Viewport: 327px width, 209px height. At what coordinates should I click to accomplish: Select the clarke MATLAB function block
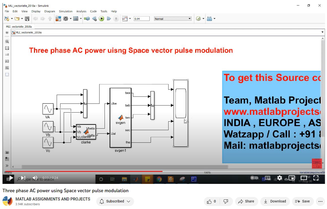coord(86,132)
